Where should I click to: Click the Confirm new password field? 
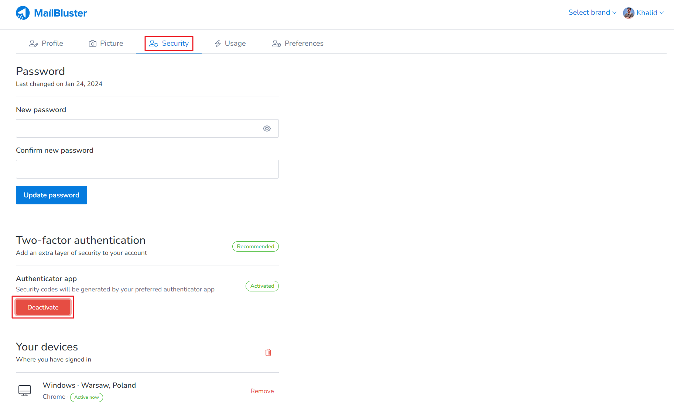147,169
